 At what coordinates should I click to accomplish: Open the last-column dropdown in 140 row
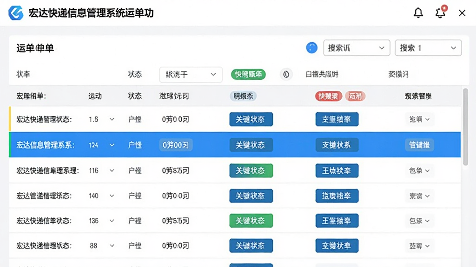tap(419, 196)
